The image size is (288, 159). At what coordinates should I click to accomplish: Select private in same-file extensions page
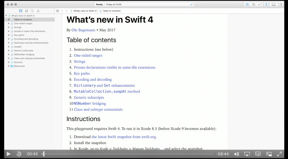[29, 31]
